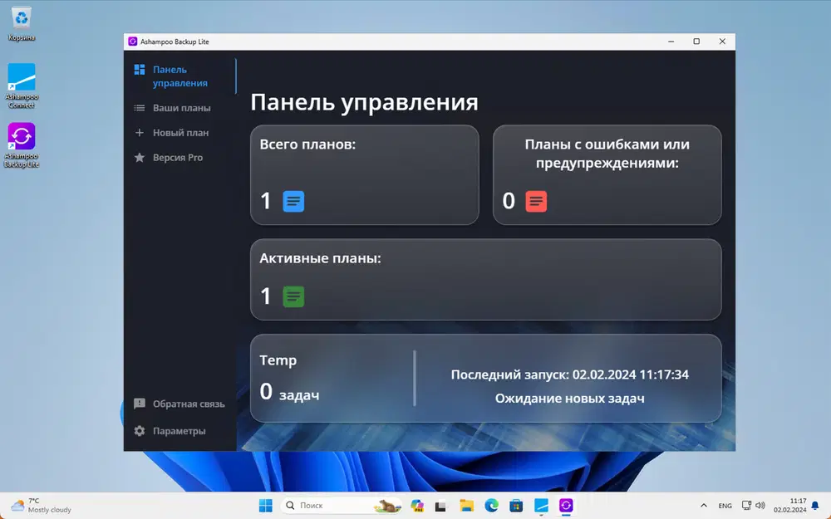Click the 0 задач count in Temp card
The height and width of the screenshot is (519, 831).
289,393
